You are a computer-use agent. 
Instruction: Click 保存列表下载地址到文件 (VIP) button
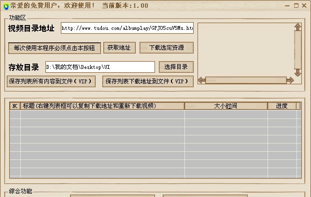pos(148,81)
